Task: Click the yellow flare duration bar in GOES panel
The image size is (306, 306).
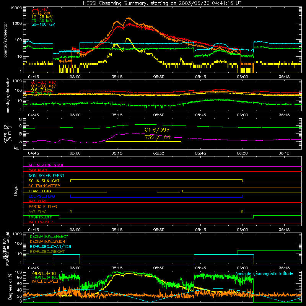Action: pyautogui.click(x=143, y=142)
